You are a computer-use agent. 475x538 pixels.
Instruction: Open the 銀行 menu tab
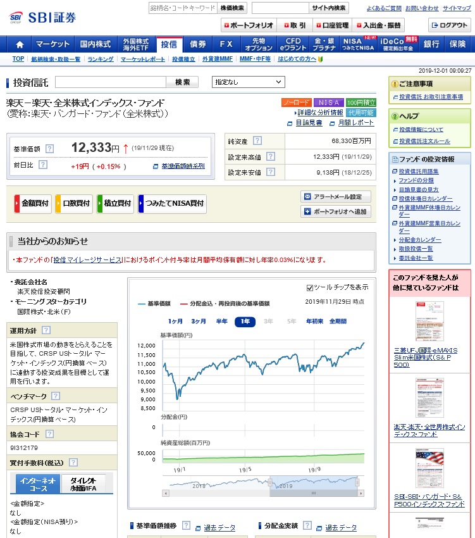coord(431,44)
